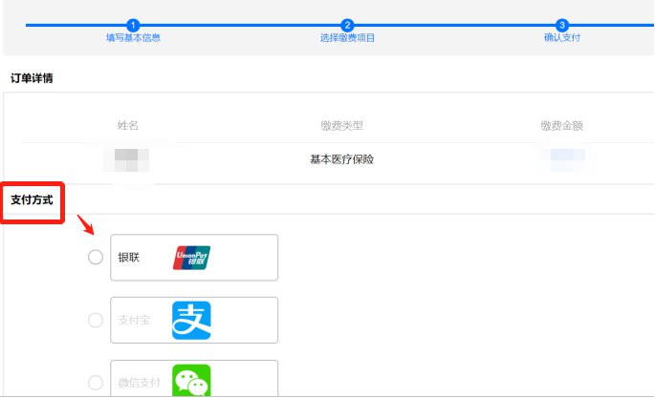This screenshot has width=655, height=398.
Task: Click the step 2 circle marker
Action: (347, 25)
